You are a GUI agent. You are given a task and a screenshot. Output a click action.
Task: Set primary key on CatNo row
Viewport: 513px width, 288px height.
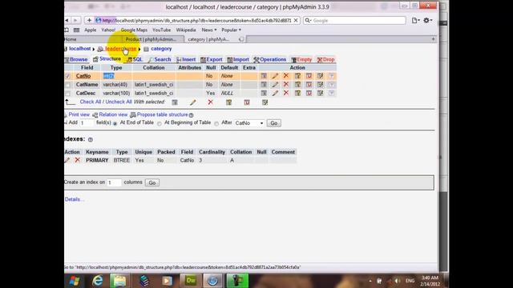coord(297,76)
